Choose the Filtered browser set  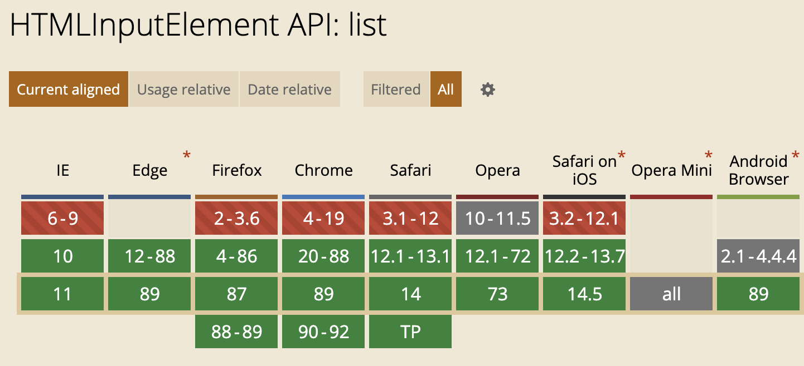[x=396, y=89]
